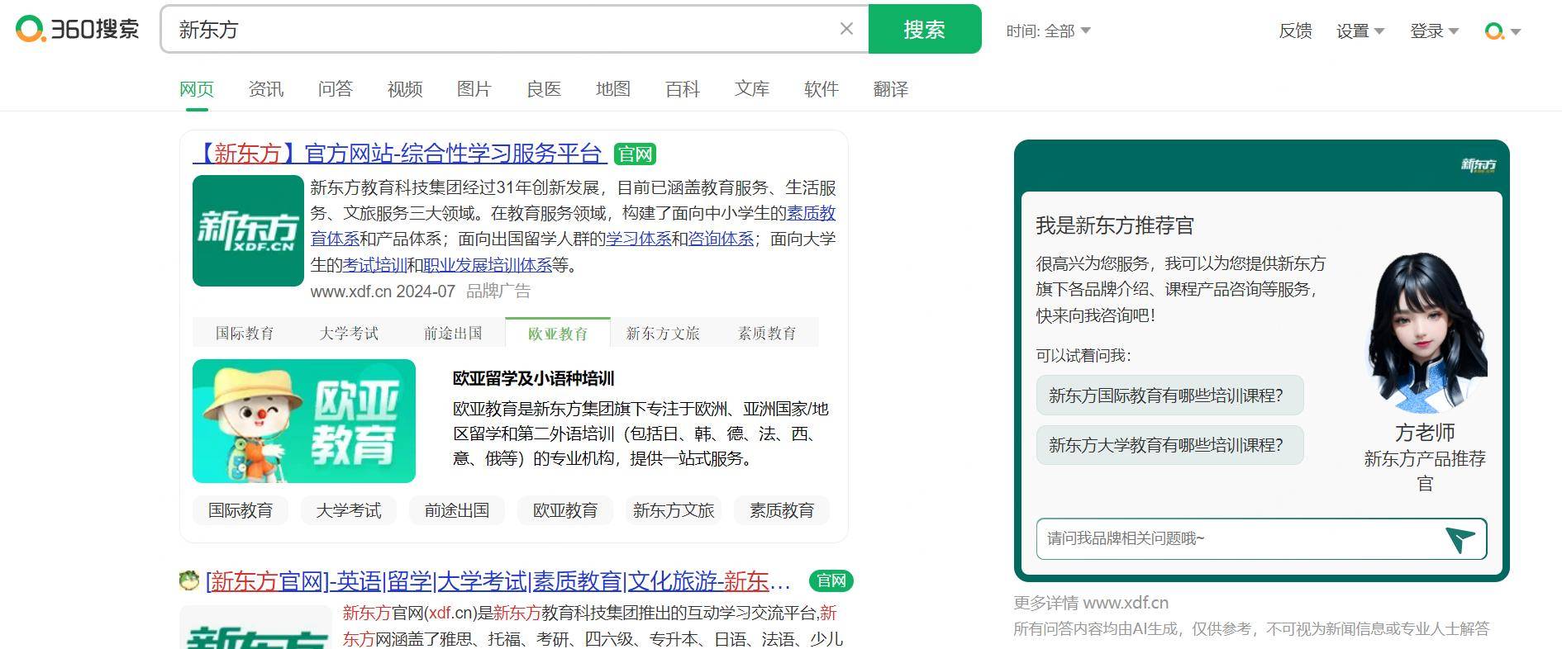The height and width of the screenshot is (649, 1562).
Task: Switch to the 问答 tab
Action: (336, 89)
